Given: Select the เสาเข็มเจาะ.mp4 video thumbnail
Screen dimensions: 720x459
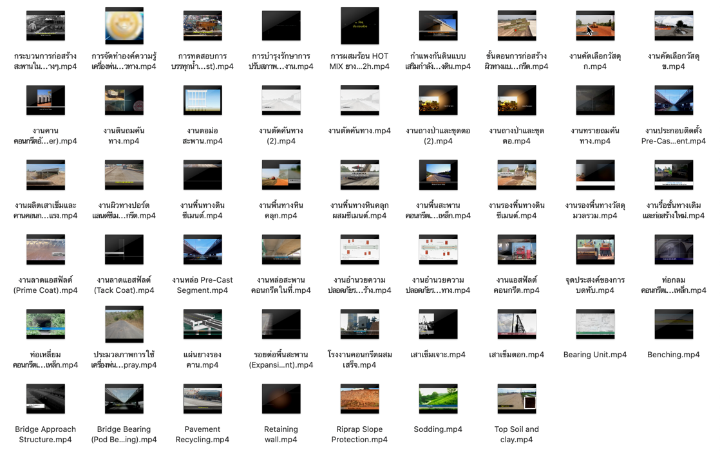Looking at the screenshot, I should coord(438,324).
